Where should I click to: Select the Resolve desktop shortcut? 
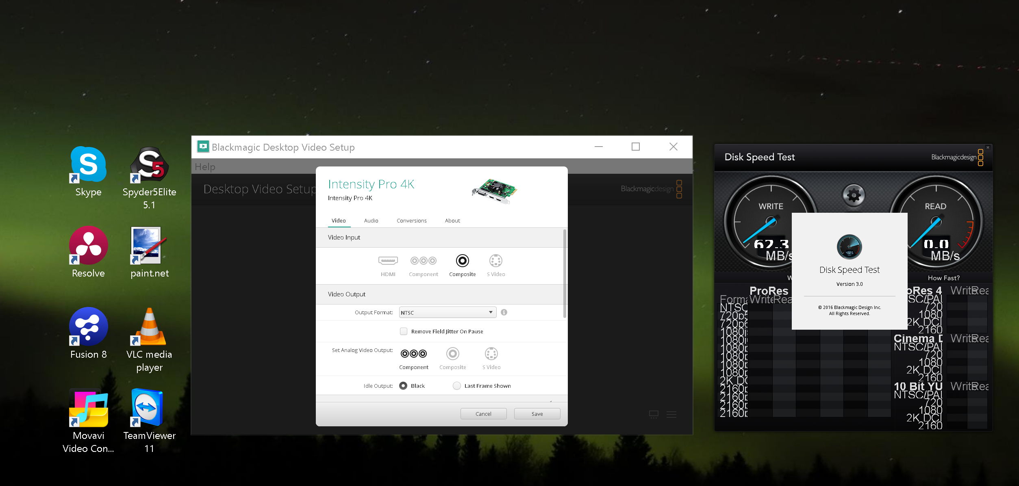tap(88, 252)
